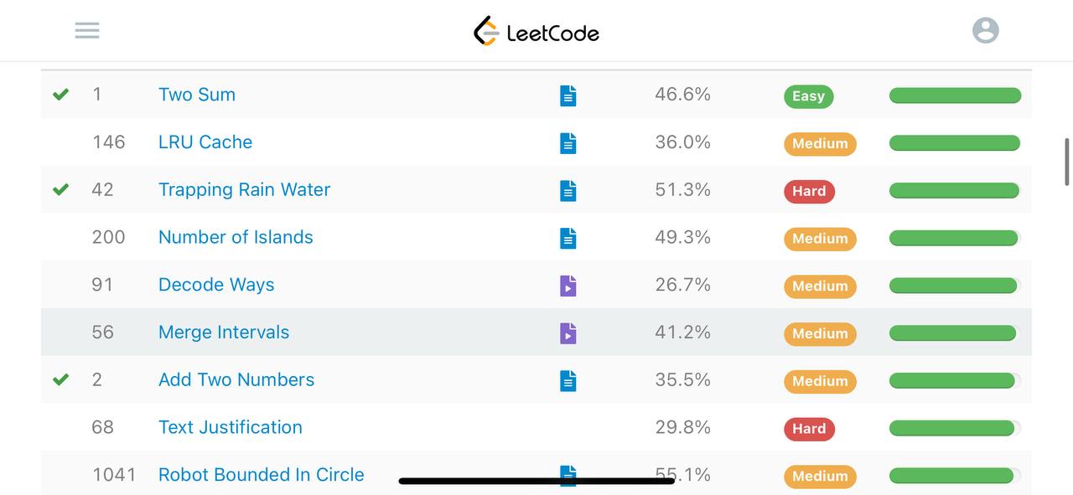Open the Robot Bounded In Circle problem
Screen dimensions: 1073x495
coord(262,474)
